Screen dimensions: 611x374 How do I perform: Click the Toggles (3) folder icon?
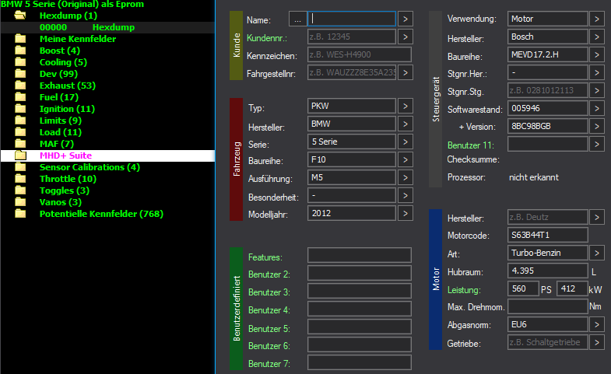click(20, 190)
